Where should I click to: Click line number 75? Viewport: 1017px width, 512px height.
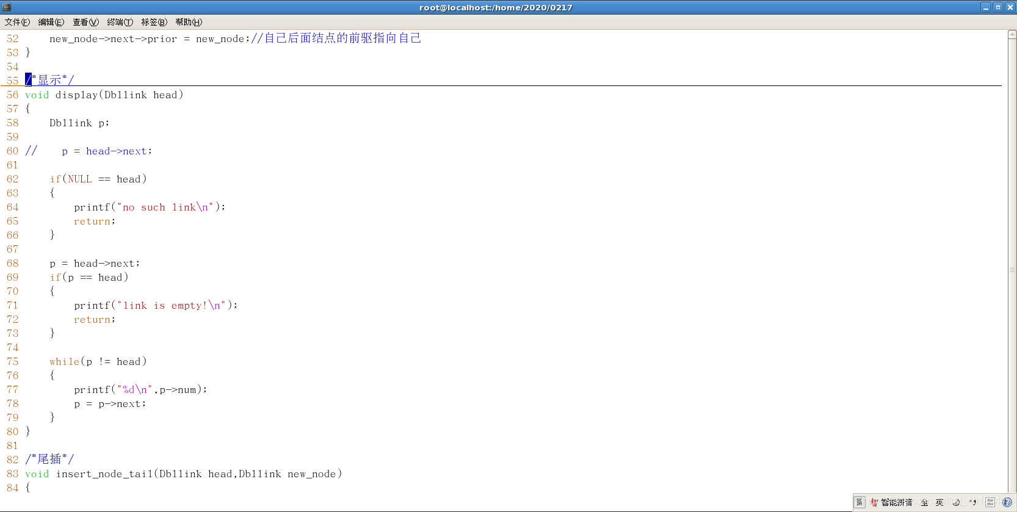coord(13,361)
